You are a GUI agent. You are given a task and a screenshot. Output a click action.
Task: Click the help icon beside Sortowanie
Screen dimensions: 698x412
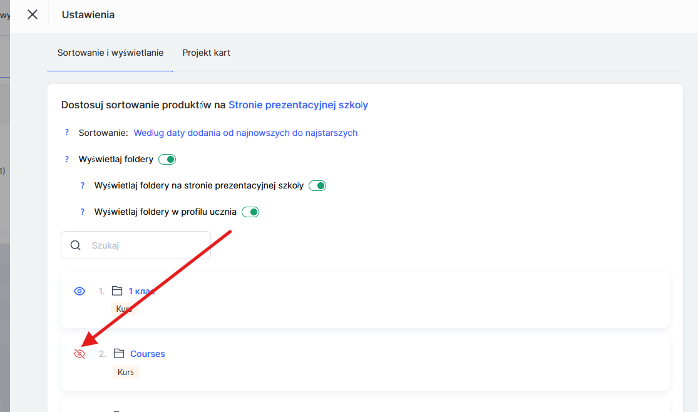click(67, 133)
